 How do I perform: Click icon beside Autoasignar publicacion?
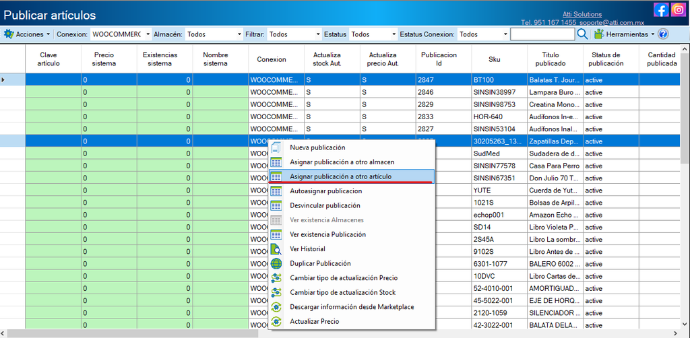276,191
